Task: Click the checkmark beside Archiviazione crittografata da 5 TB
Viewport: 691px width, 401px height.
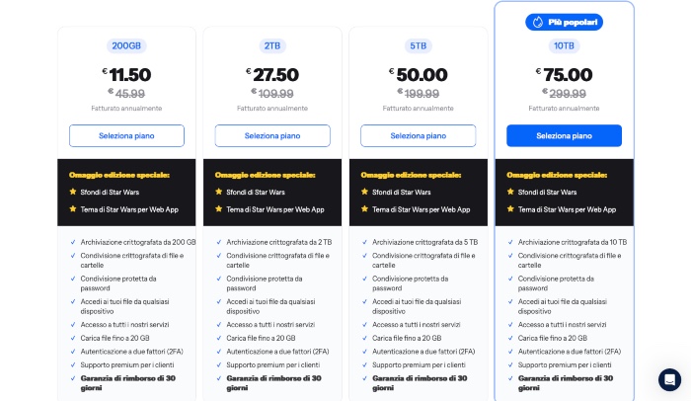Action: 365,242
